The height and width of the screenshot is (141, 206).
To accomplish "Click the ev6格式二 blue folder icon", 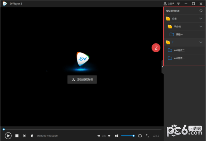I will [x=170, y=50].
